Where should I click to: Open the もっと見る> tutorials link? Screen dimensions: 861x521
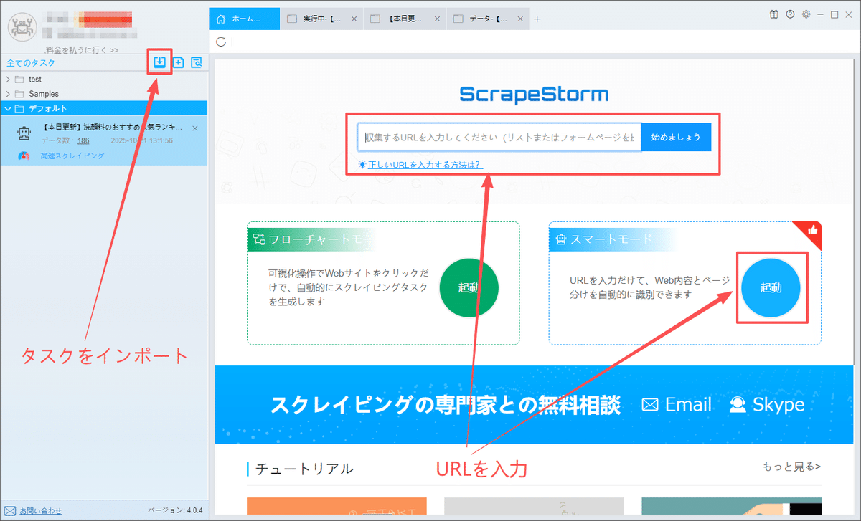pyautogui.click(x=792, y=467)
